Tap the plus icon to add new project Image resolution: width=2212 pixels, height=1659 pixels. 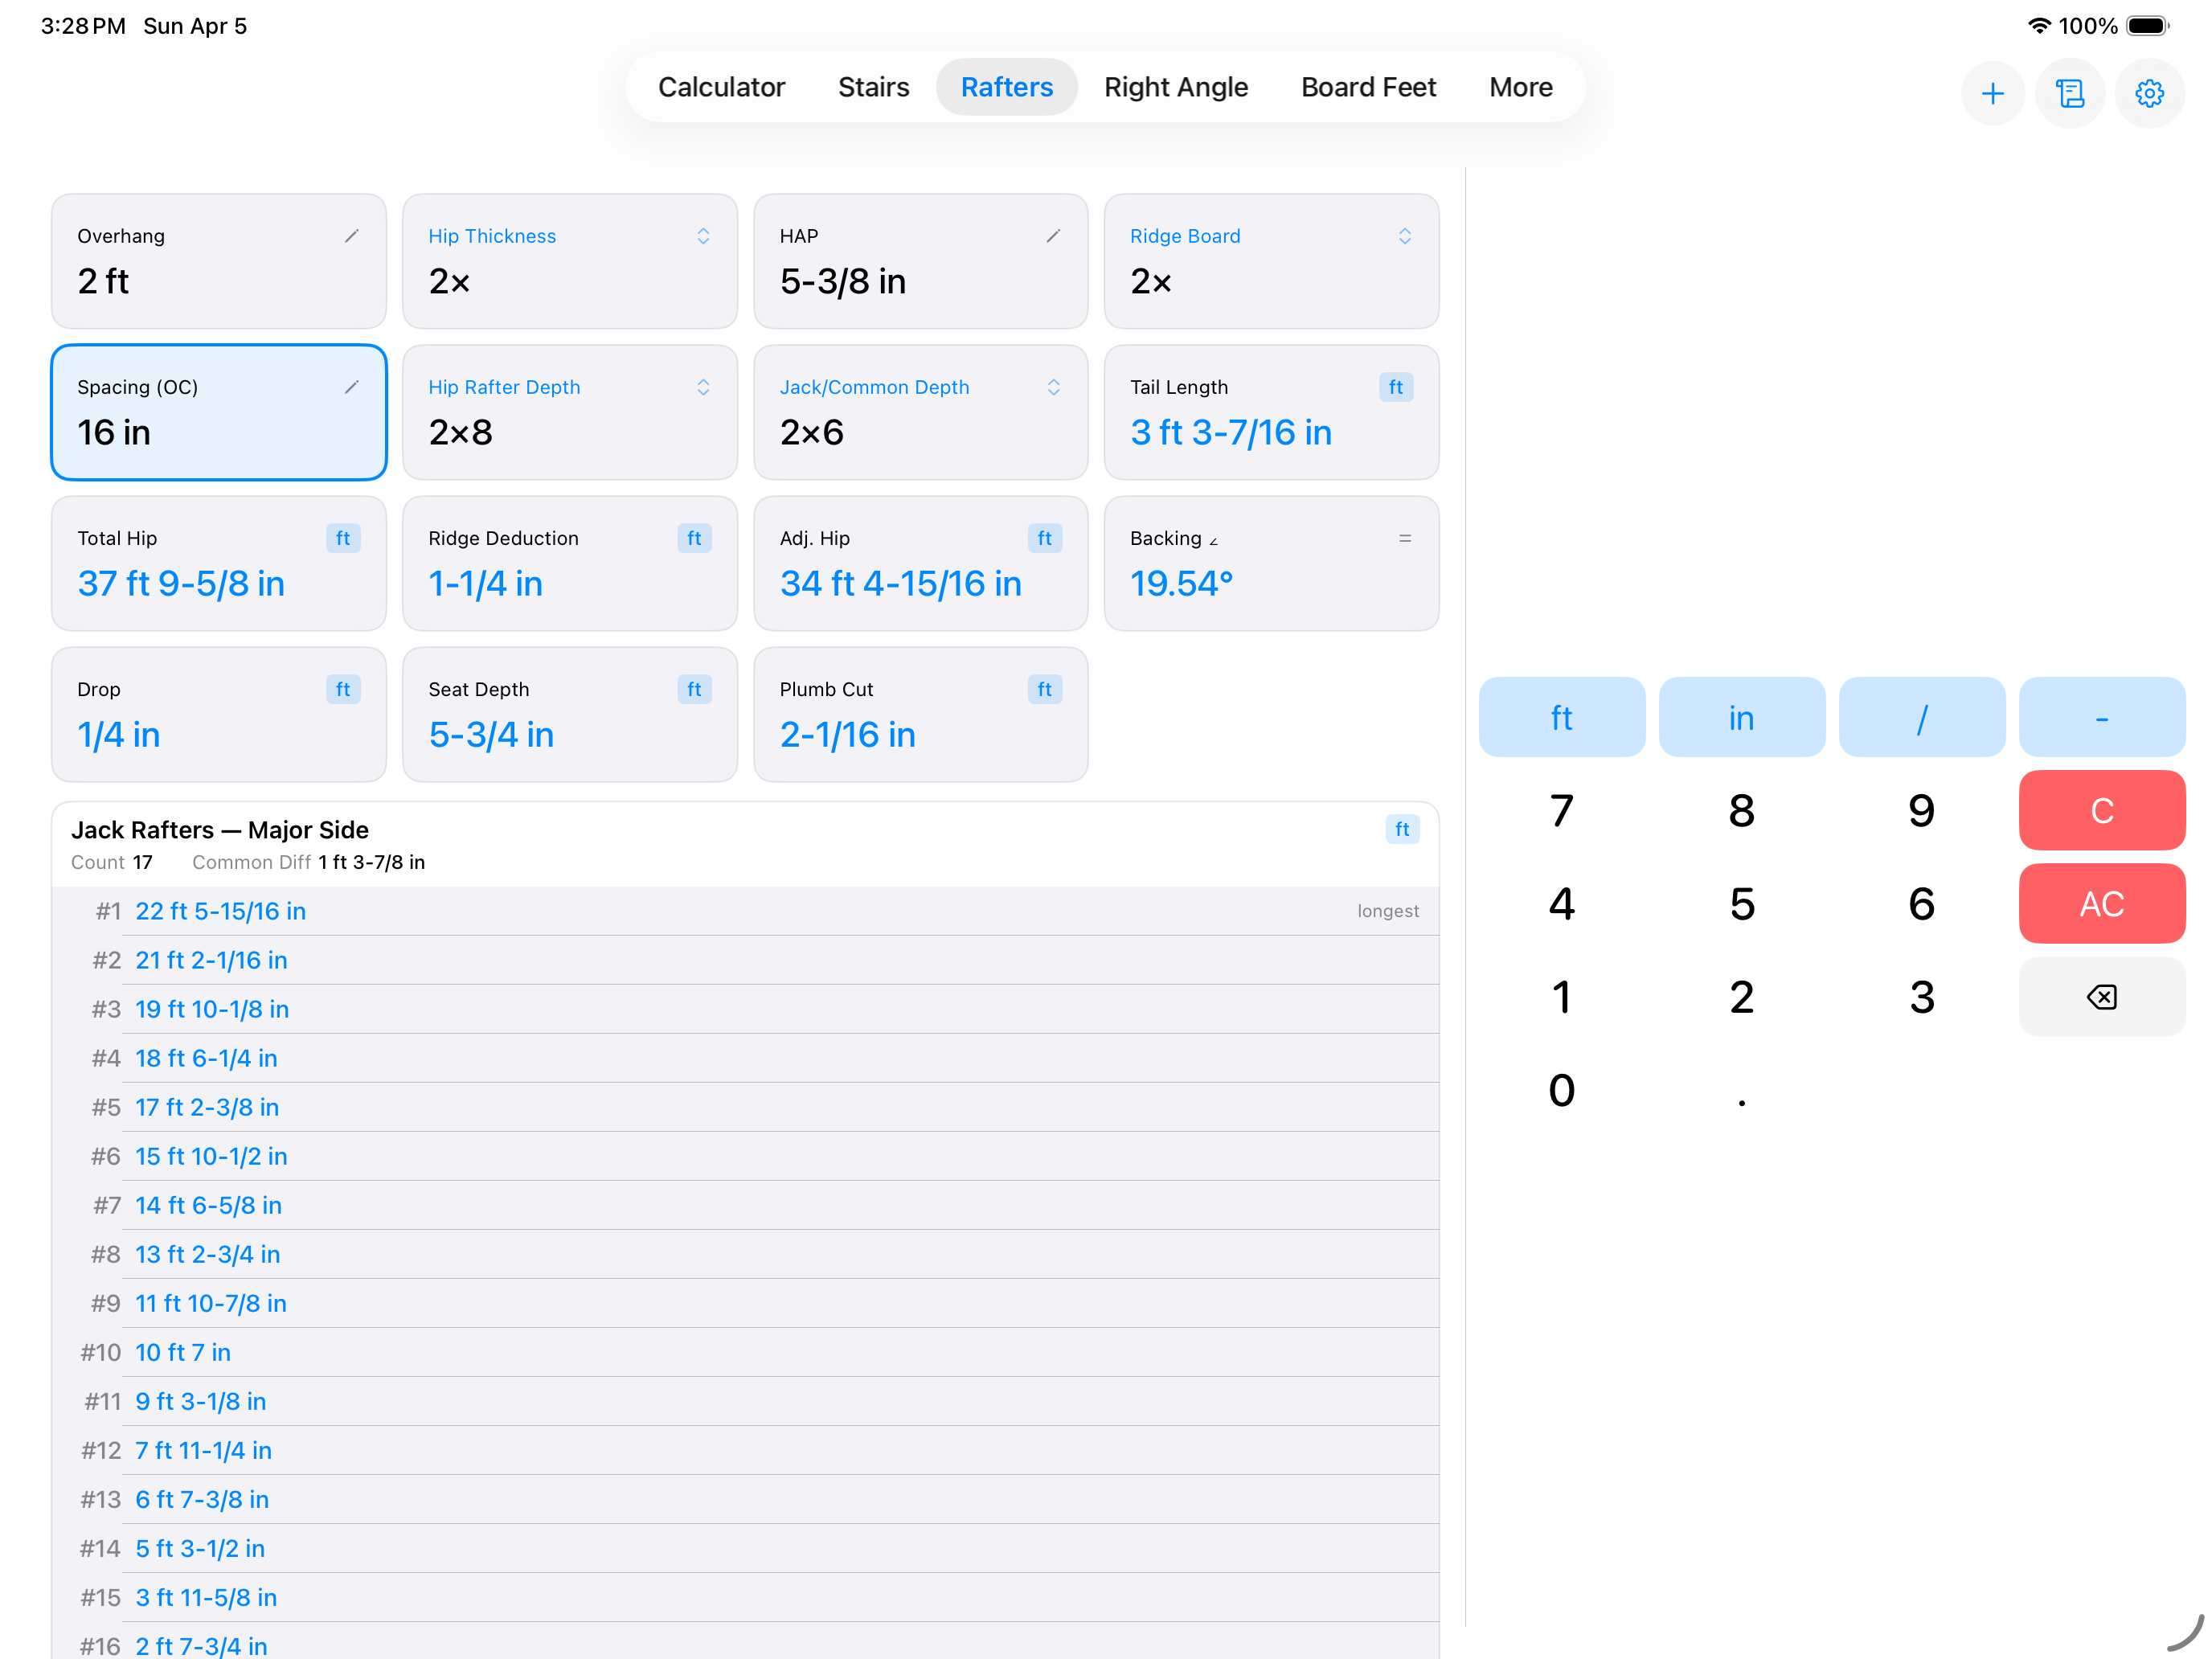1993,93
